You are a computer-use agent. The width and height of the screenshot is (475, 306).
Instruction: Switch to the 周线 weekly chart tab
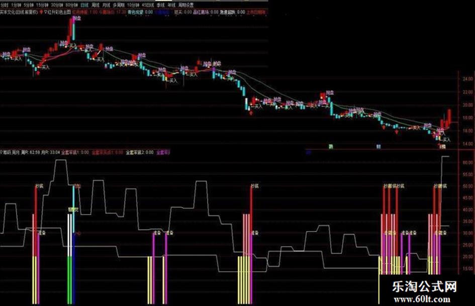tap(96, 5)
